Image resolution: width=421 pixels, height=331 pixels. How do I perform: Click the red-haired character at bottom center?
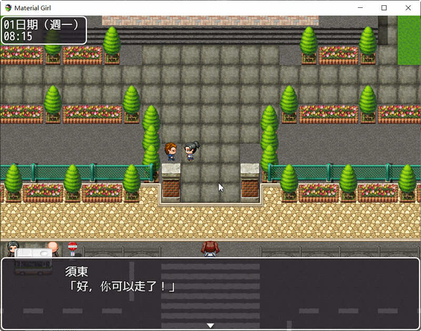coord(210,247)
